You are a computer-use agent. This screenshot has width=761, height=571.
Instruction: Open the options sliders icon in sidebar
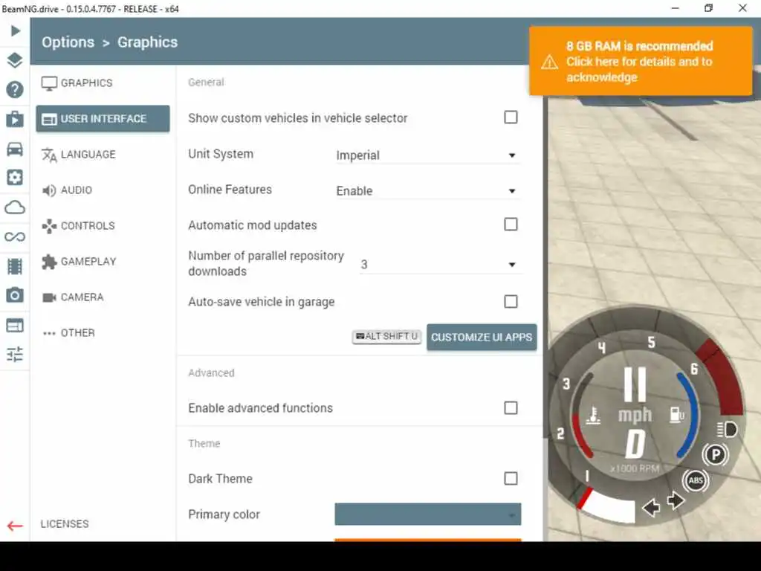[x=15, y=354]
